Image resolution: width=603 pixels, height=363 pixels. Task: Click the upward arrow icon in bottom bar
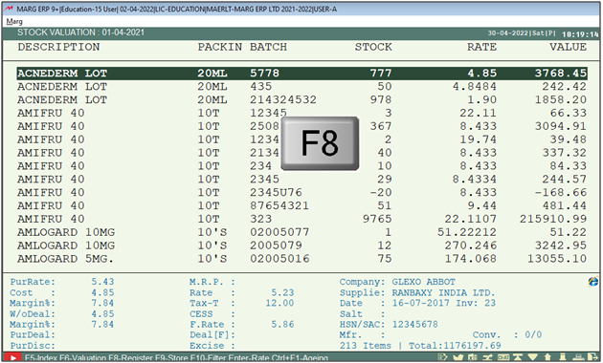(x=547, y=357)
